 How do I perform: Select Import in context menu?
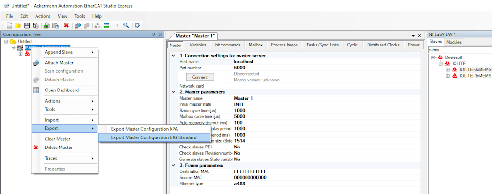[x=65, y=120]
